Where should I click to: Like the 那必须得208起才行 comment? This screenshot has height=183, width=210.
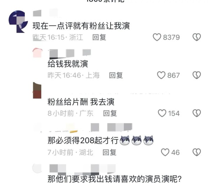point(165,152)
